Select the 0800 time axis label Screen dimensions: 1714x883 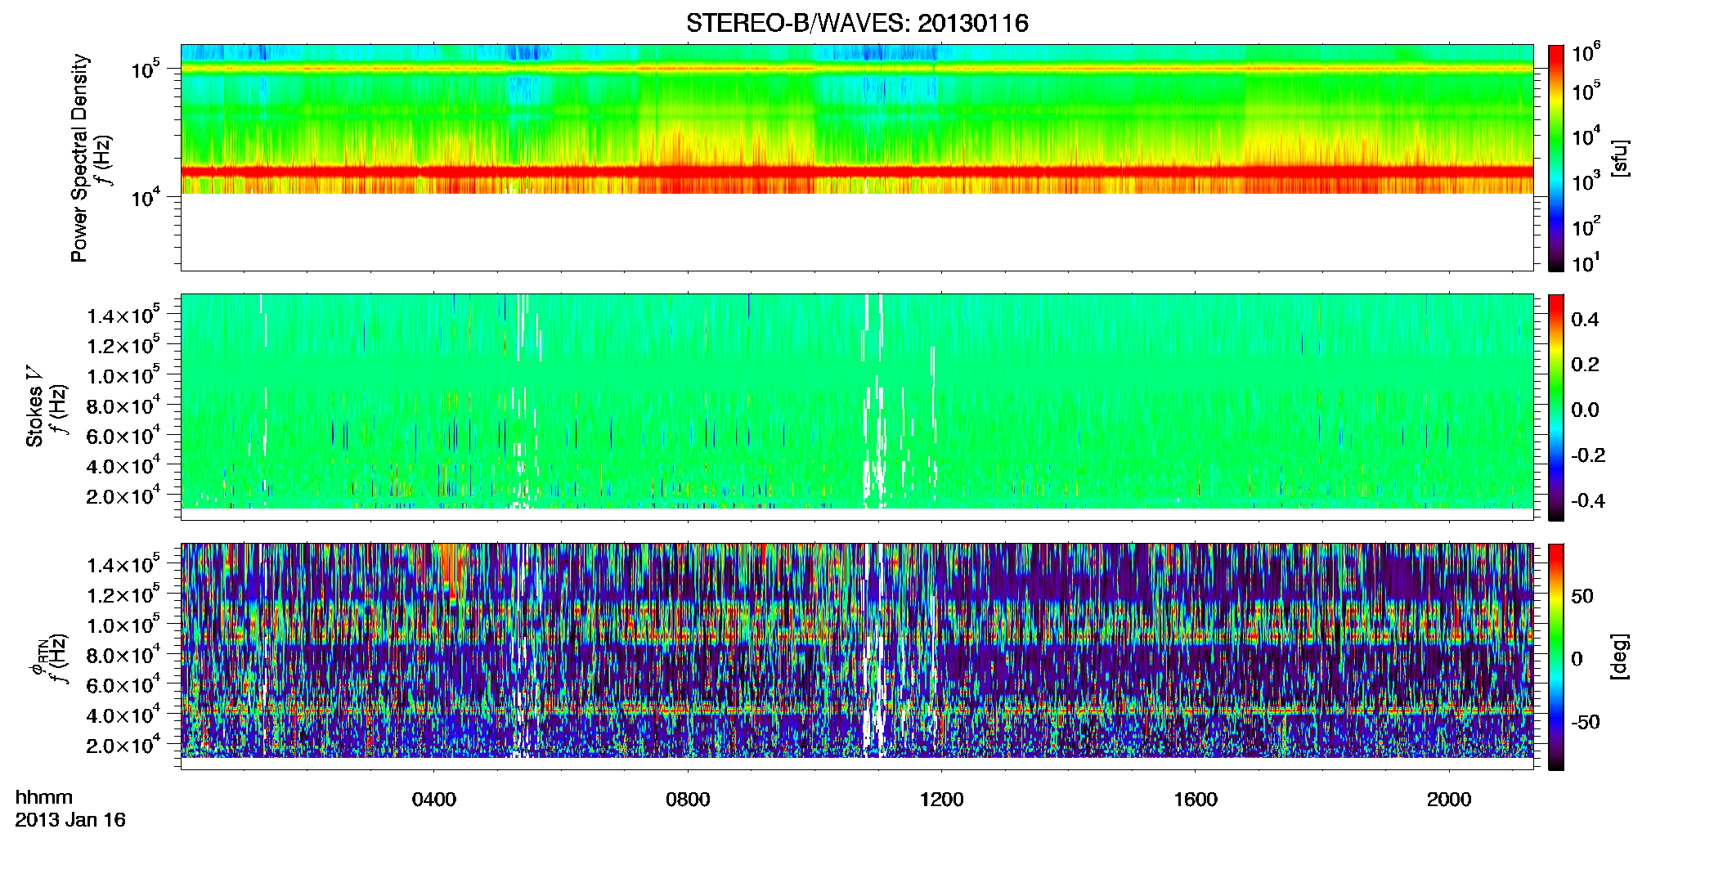pyautogui.click(x=688, y=800)
